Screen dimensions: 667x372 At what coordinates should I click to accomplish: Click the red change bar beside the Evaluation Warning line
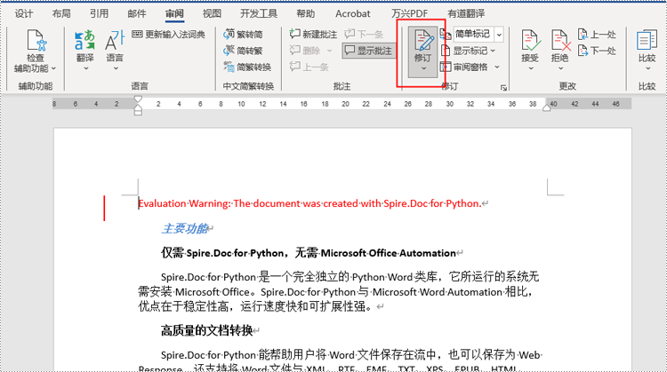(104, 208)
